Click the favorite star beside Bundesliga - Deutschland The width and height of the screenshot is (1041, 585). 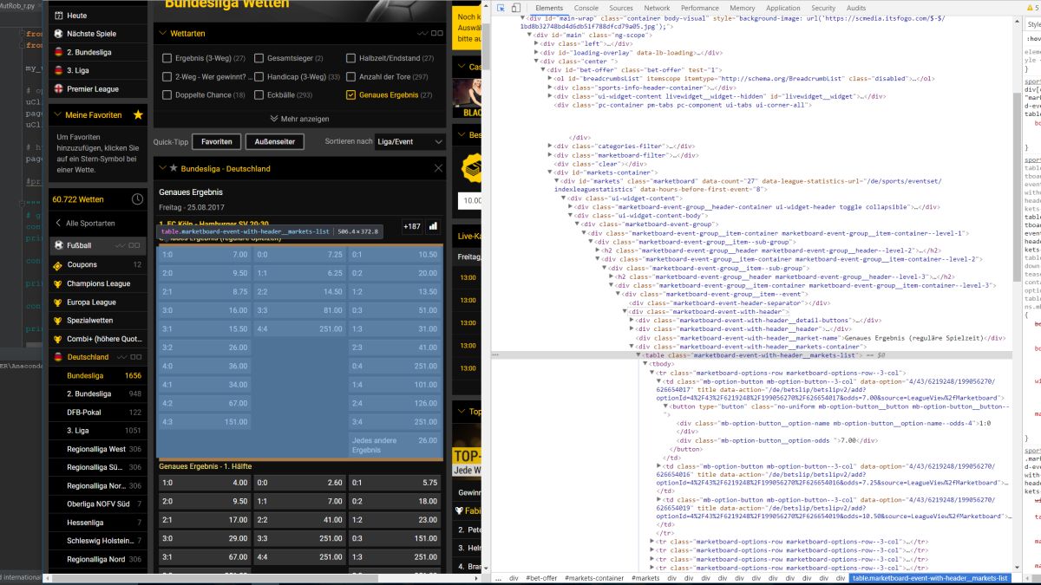tap(173, 168)
